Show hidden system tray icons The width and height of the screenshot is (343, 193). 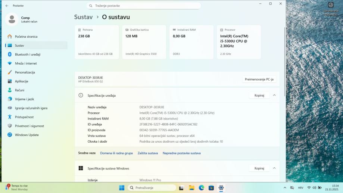285,188
